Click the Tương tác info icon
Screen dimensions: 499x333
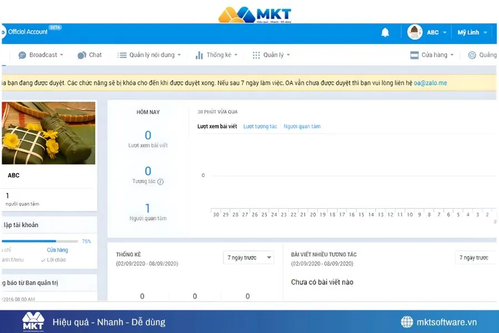[161, 181]
